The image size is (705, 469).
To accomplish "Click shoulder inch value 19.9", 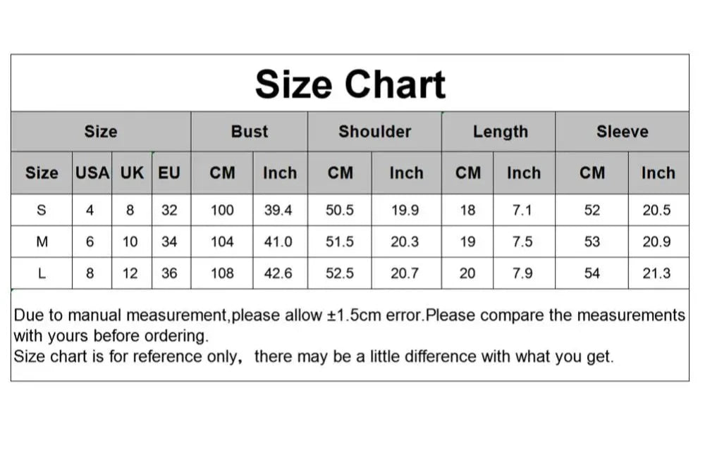I will [x=405, y=210].
